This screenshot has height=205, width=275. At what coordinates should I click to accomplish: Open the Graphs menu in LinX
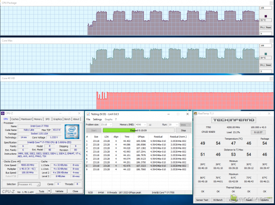(x=108, y=119)
